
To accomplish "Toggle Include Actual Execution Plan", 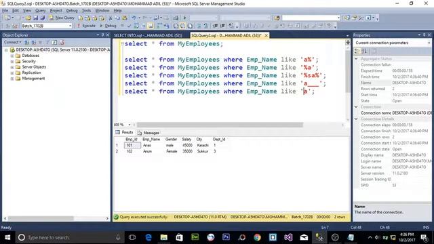I will coord(159,26).
